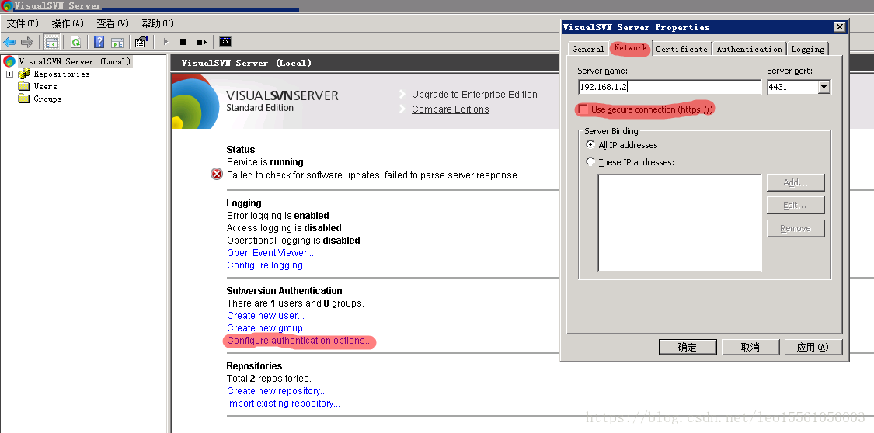The height and width of the screenshot is (433, 874).
Task: Toggle the show/hide console tree toolbar icon
Action: pyautogui.click(x=52, y=42)
